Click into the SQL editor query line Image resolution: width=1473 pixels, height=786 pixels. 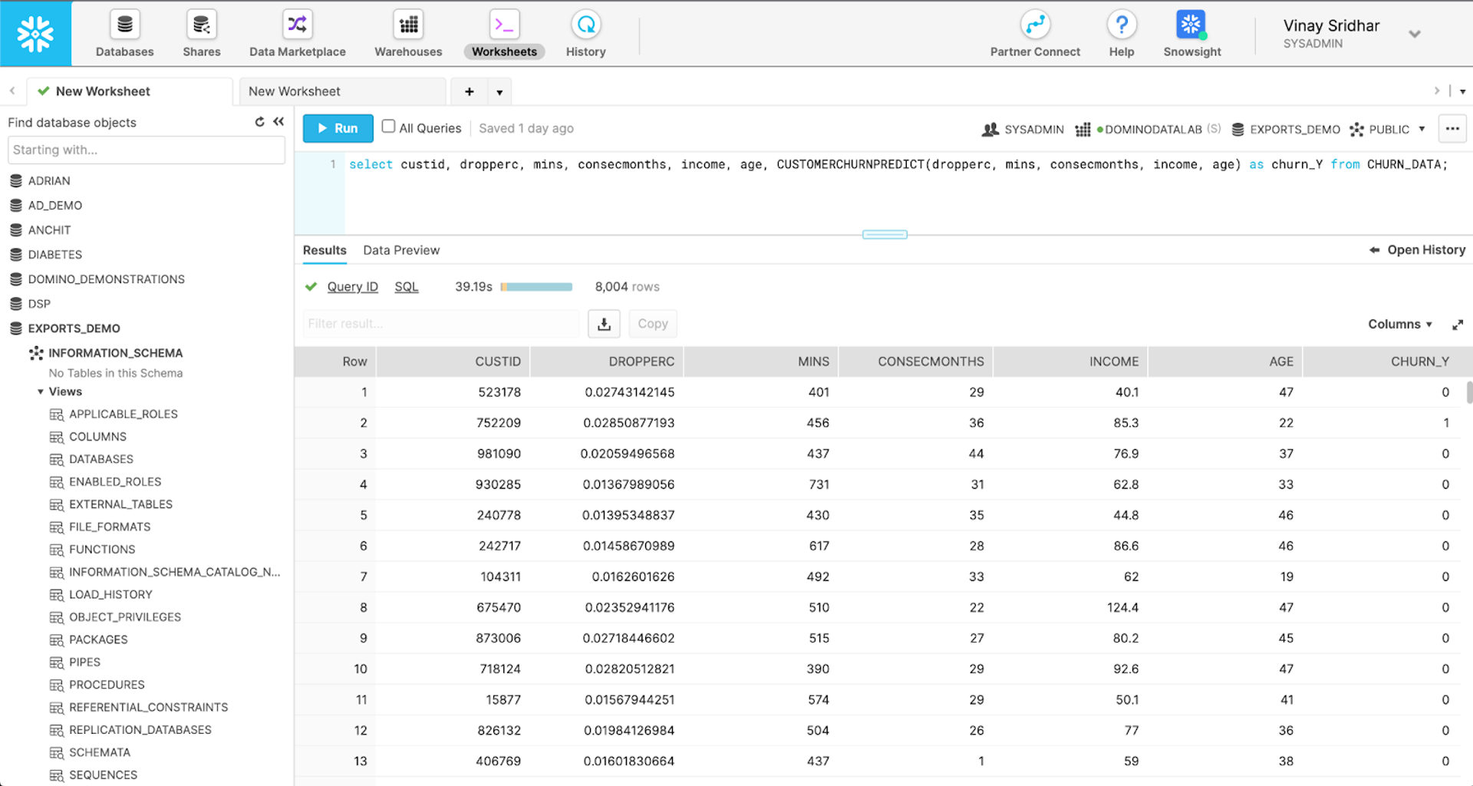coord(898,164)
